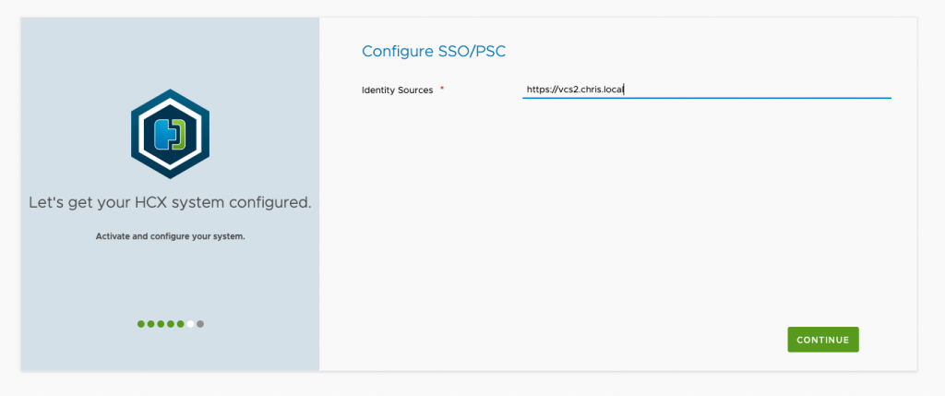The width and height of the screenshot is (945, 396).
Task: Select the fifth green progress dot
Action: point(180,324)
